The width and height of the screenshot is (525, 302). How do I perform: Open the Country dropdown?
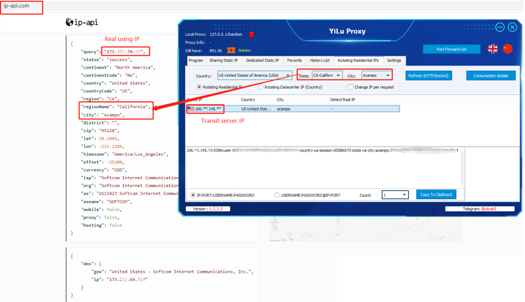point(254,75)
